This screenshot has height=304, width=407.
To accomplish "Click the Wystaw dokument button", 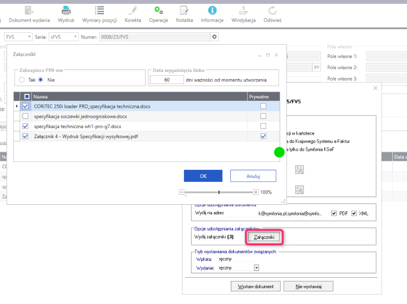I will coord(255,286).
